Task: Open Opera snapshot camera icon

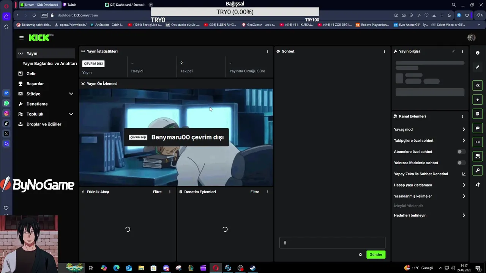Action: tap(404, 15)
